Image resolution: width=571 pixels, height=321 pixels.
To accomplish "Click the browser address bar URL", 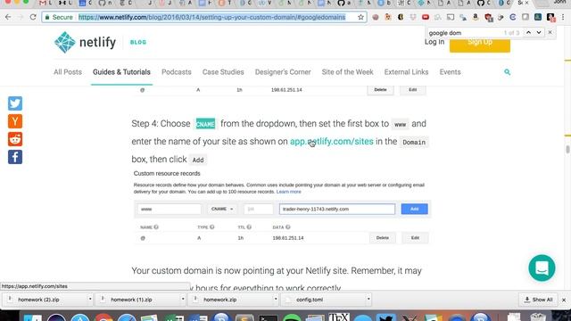I will (212, 17).
